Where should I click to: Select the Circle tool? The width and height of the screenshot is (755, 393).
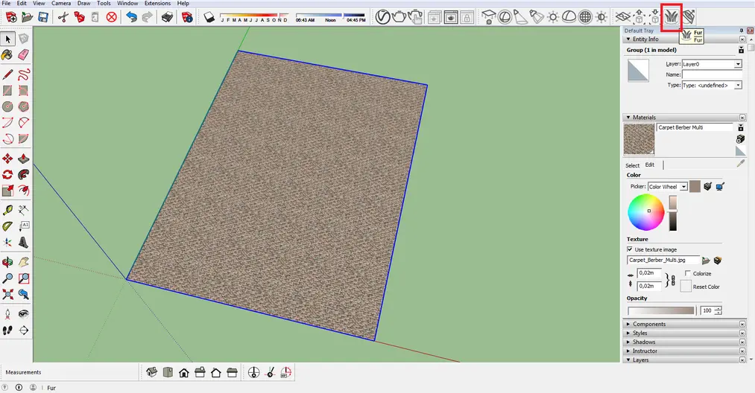tap(7, 106)
